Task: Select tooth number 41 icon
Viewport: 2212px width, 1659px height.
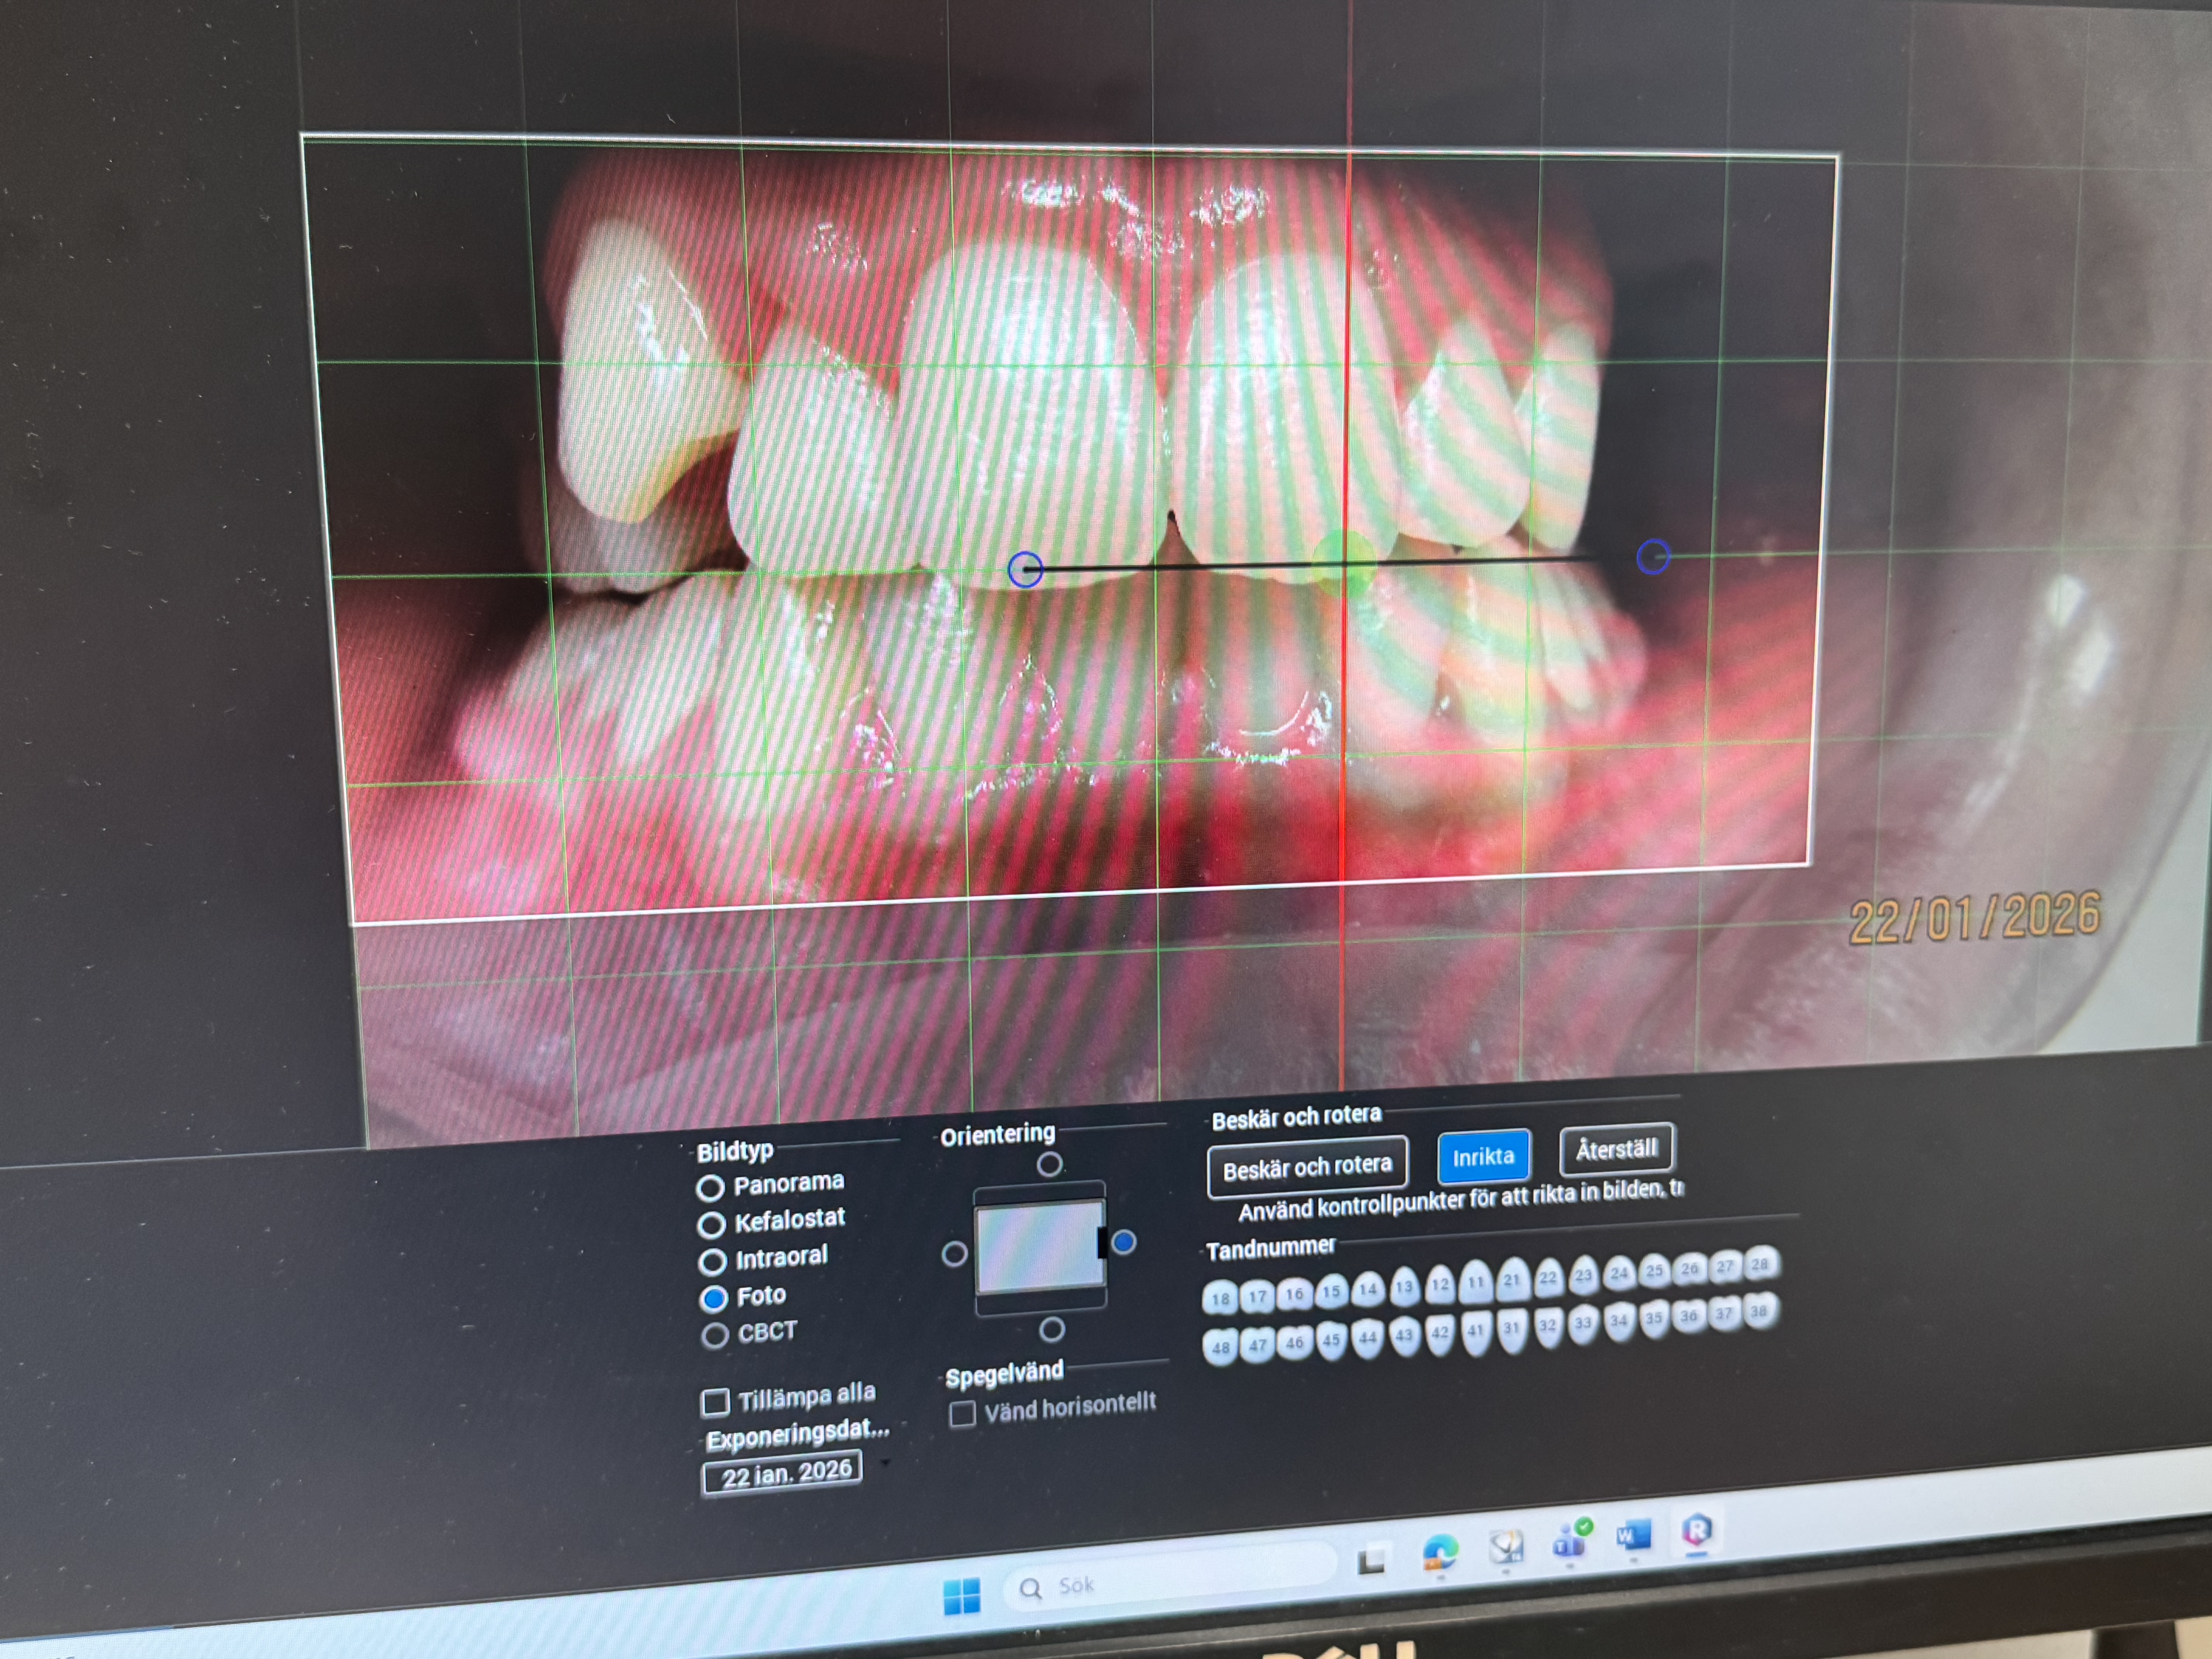Action: (x=1475, y=1331)
